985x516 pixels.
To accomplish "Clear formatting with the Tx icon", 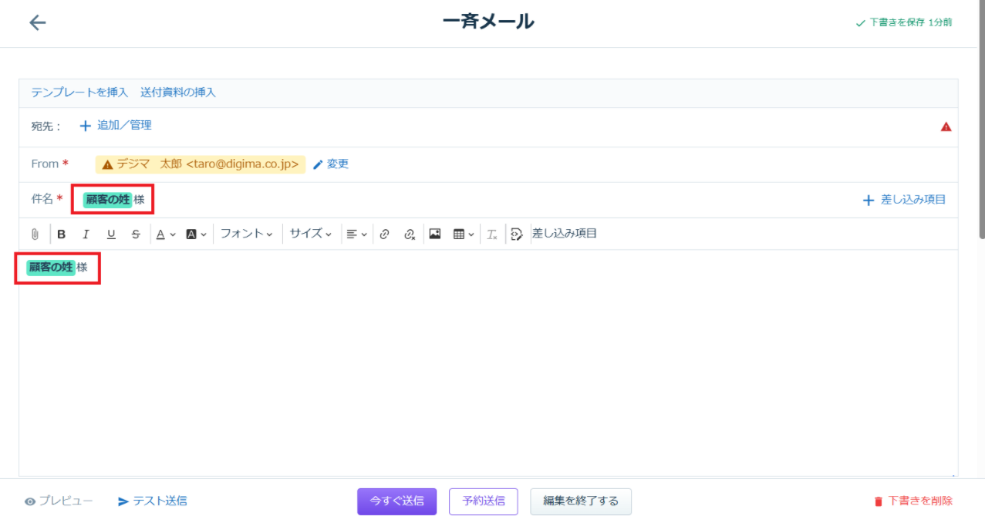I will click(x=492, y=234).
